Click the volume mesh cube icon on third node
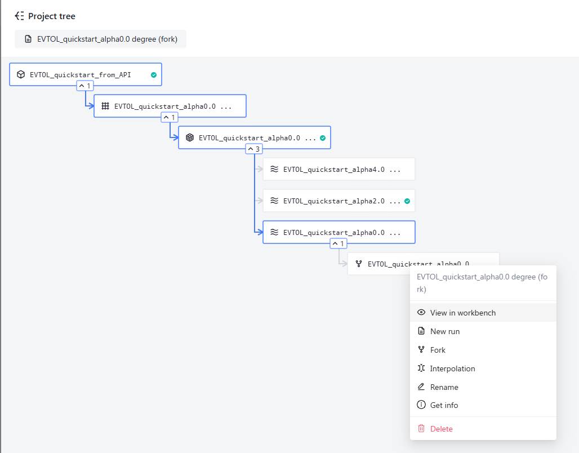The height and width of the screenshot is (453, 579). tap(190, 137)
